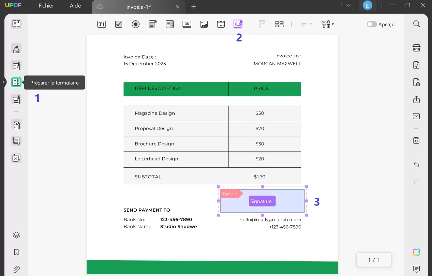Screen dimensions: 432x276
Task: Open the Share panel icon
Action: tap(416, 99)
